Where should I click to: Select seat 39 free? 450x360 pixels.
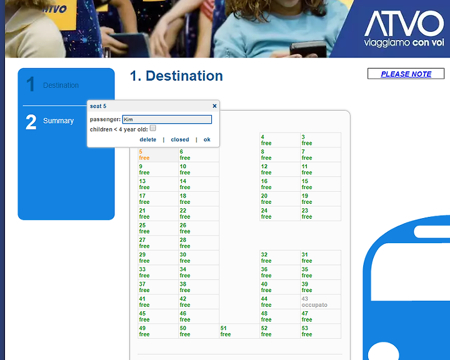pyautogui.click(x=321, y=287)
